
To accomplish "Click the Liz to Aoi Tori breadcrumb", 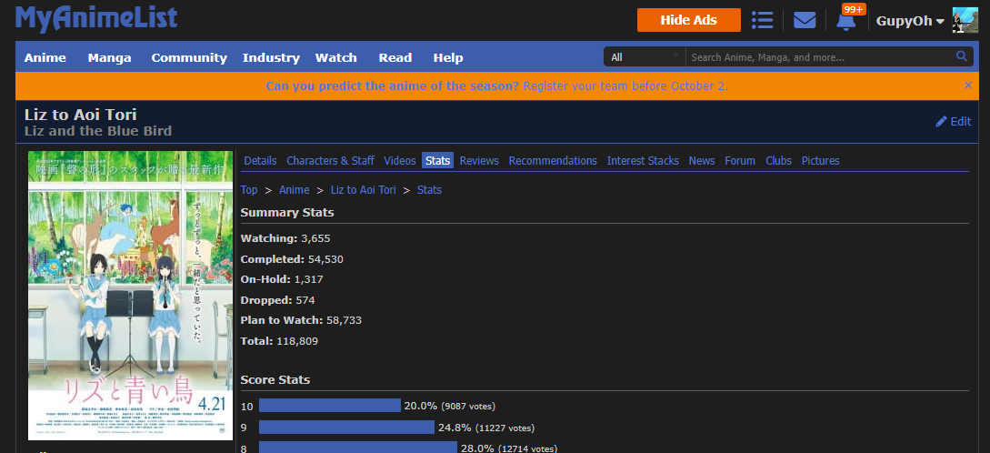I will [x=363, y=189].
